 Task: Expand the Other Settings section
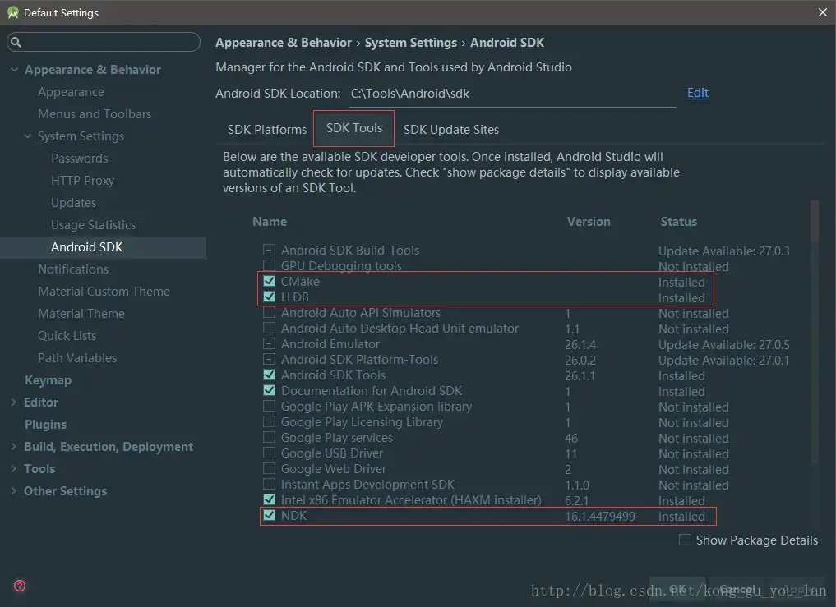pos(13,491)
